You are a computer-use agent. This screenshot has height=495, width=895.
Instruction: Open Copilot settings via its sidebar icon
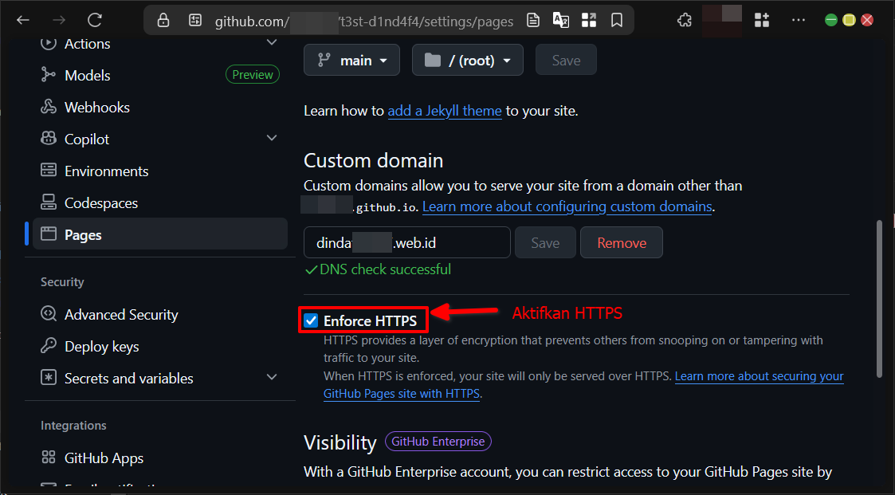(x=48, y=139)
